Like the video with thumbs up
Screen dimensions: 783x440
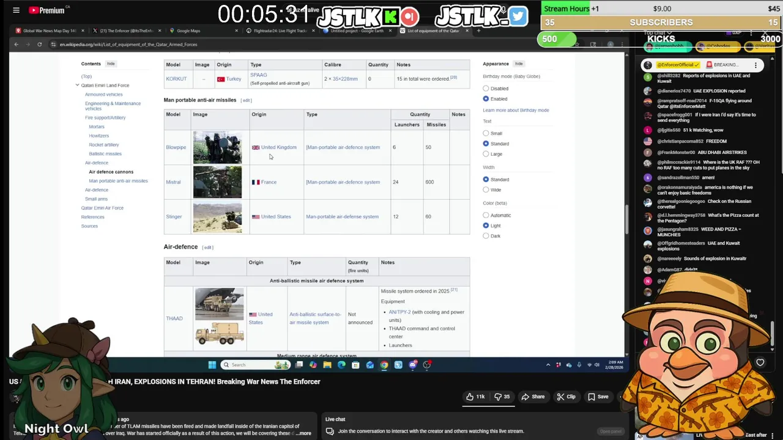point(475,397)
